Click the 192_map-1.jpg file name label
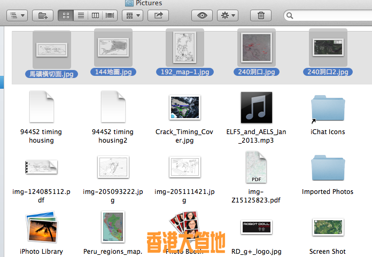This screenshot has height=257, width=372. [x=185, y=72]
